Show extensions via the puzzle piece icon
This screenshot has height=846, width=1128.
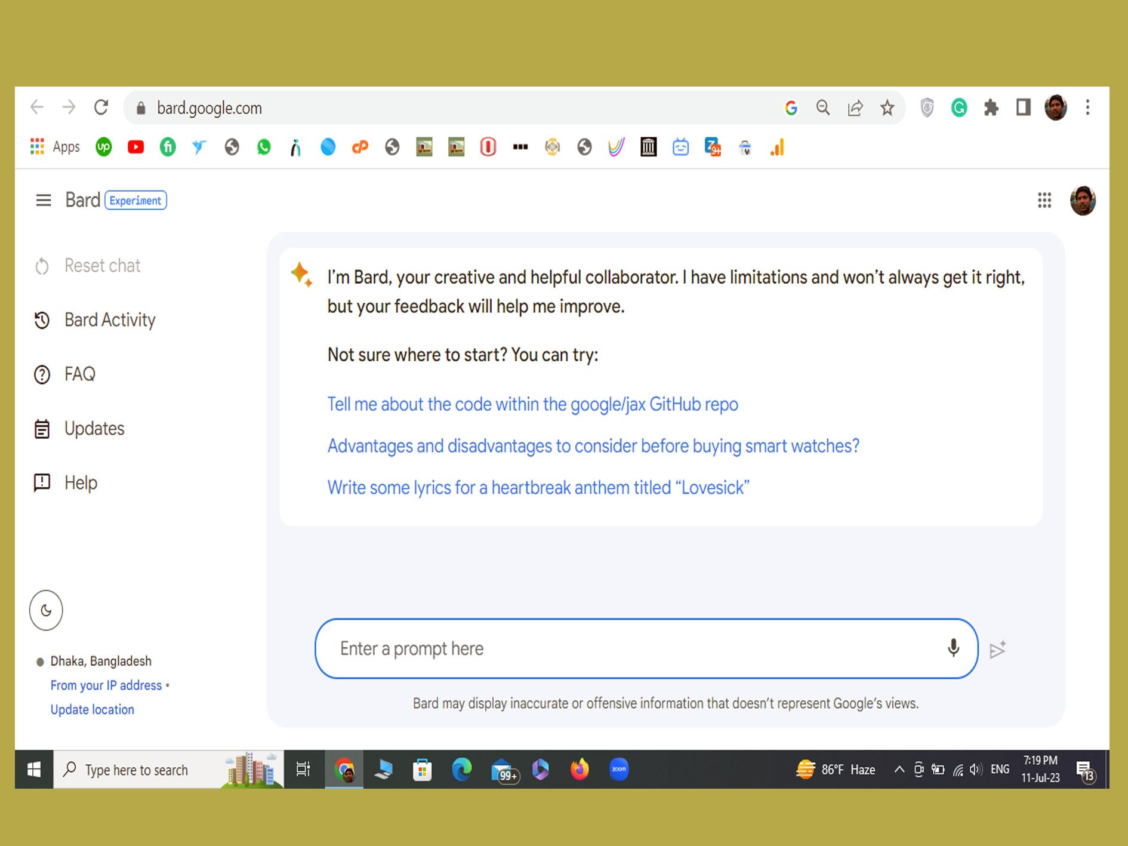click(x=991, y=108)
